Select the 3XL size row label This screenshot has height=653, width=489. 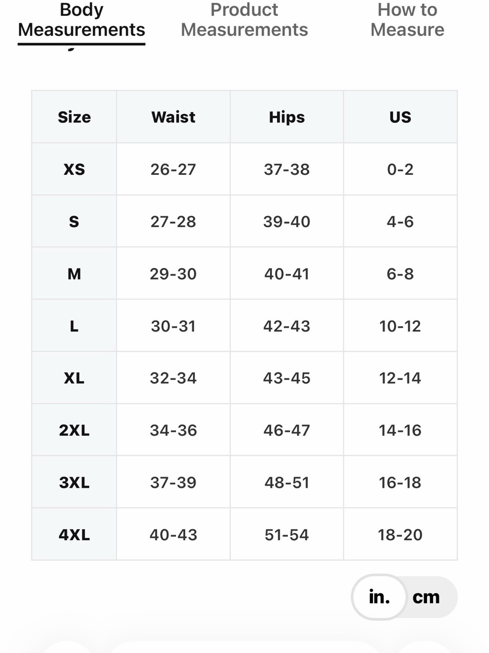(74, 483)
